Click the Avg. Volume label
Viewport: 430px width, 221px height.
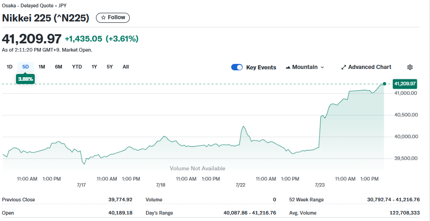tap(303, 213)
